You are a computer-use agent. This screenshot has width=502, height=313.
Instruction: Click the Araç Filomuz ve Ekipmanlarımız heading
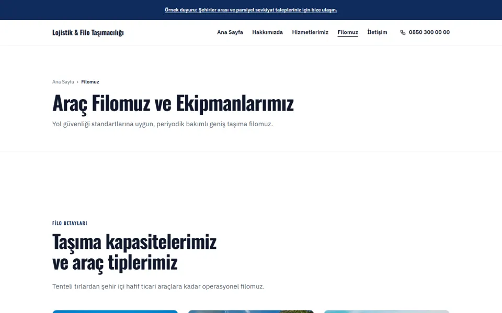[173, 103]
